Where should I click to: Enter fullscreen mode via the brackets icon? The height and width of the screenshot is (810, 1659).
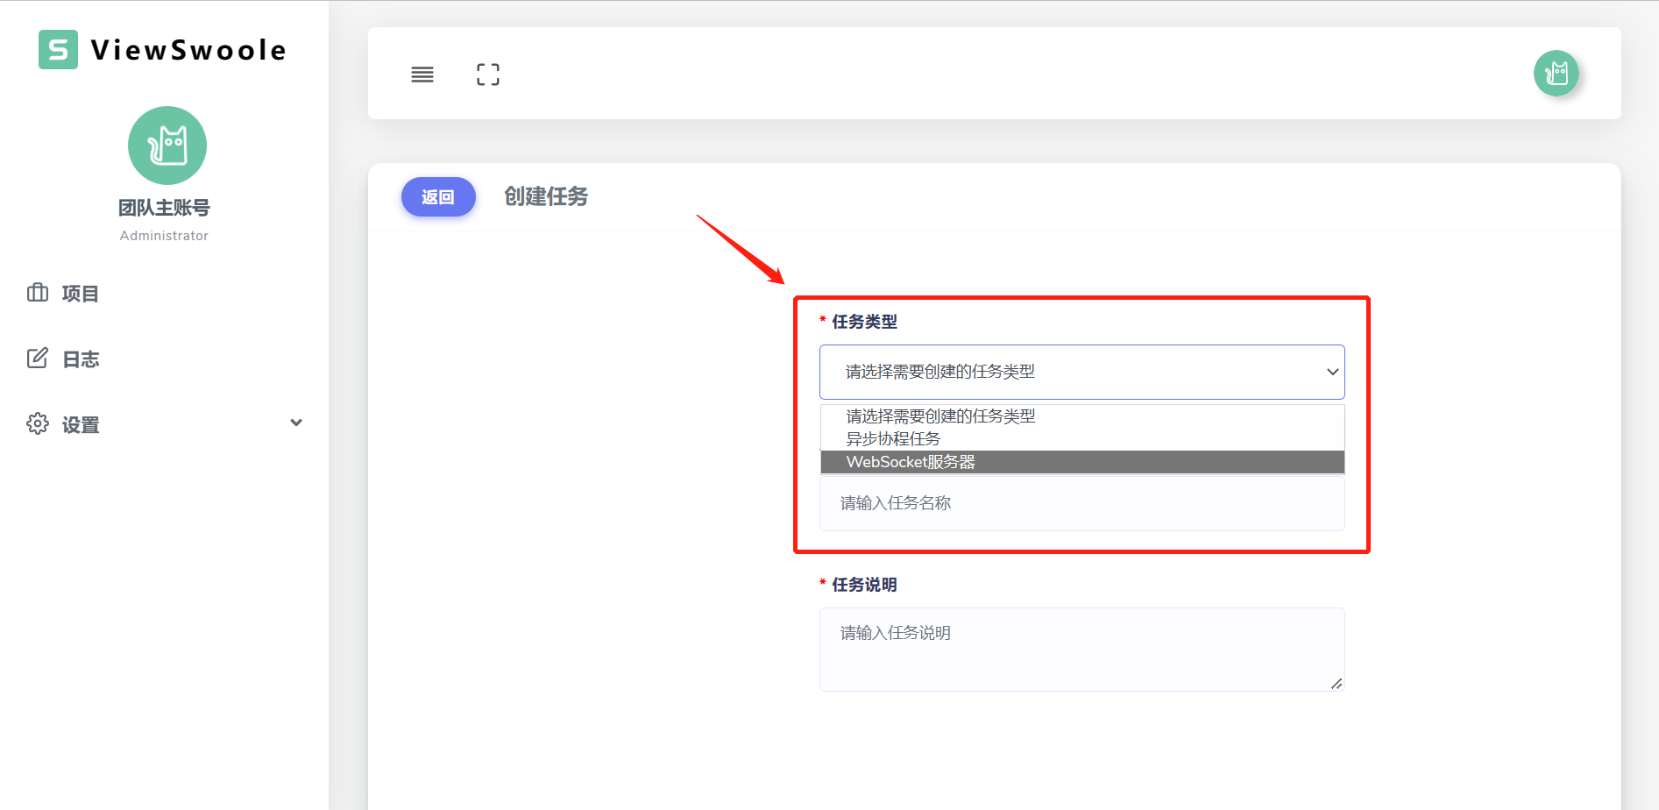488,75
